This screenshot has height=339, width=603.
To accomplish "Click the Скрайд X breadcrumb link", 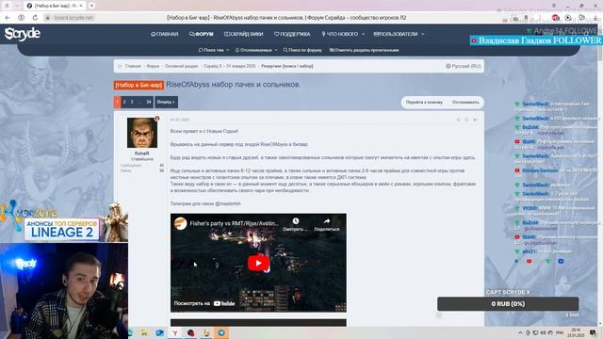I will click(230, 66).
